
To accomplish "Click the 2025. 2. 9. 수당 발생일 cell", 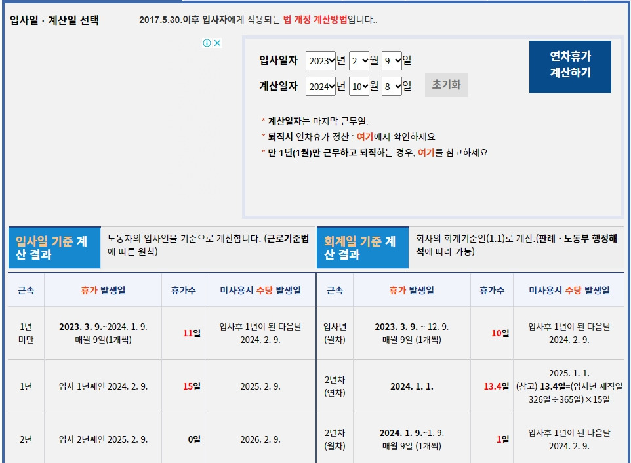I will pyautogui.click(x=260, y=386).
